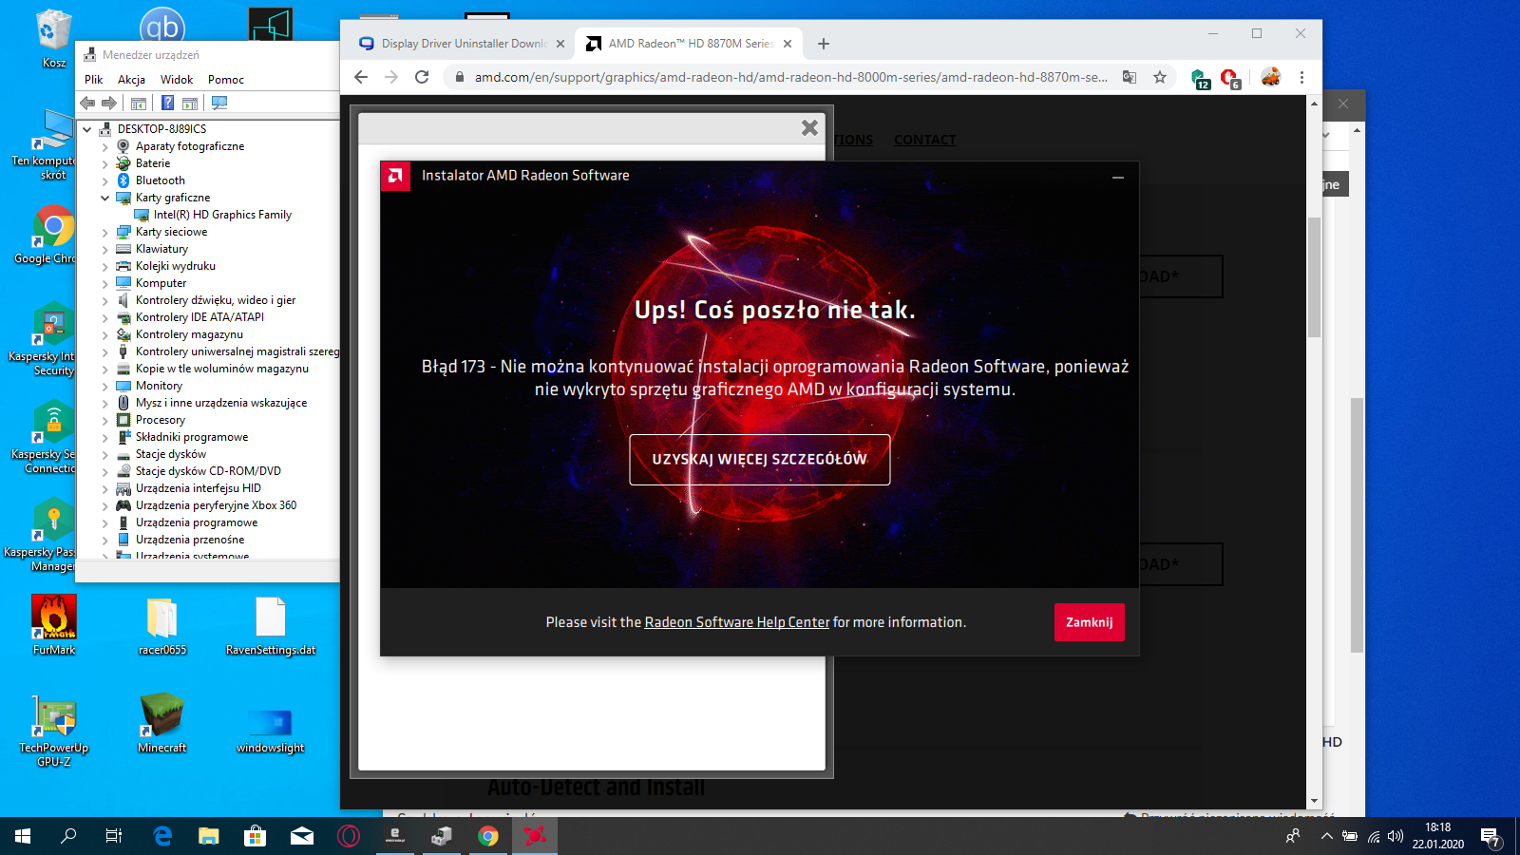Collapse the DESKTOP-8J89ICS root node
The image size is (1520, 855).
point(87,129)
